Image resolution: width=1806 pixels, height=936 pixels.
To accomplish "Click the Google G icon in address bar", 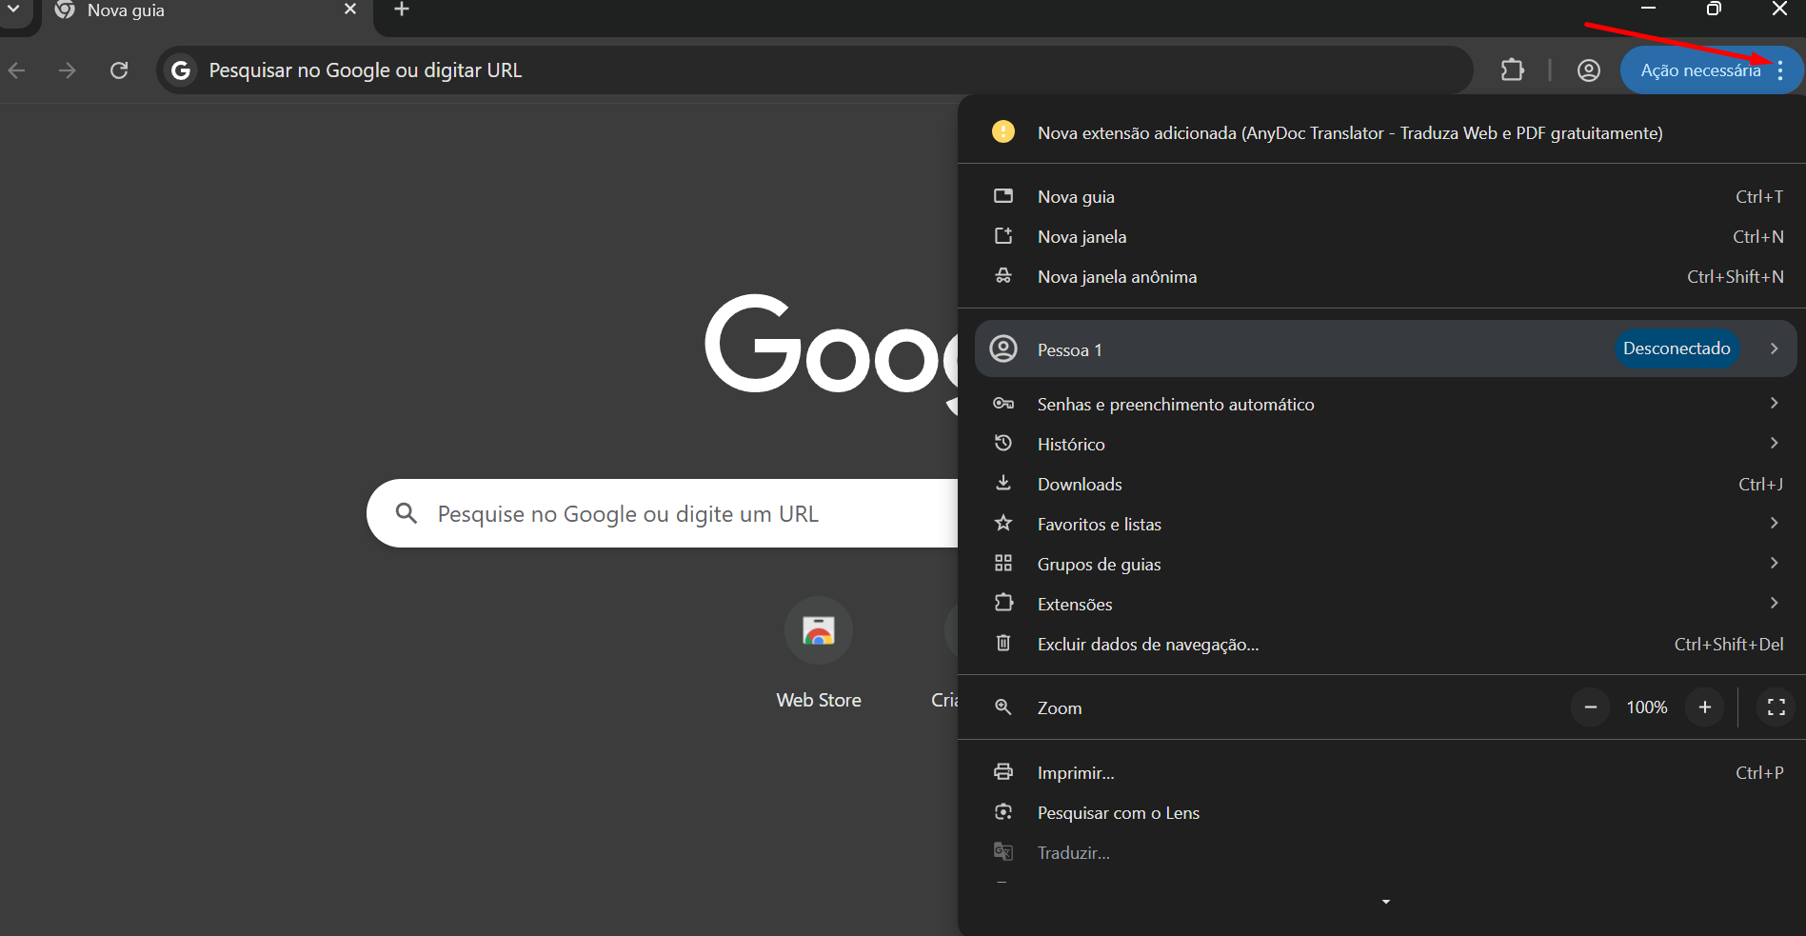I will [x=181, y=70].
